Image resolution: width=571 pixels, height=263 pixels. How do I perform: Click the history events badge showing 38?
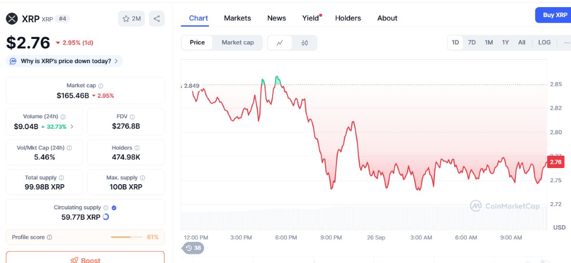coord(193,248)
